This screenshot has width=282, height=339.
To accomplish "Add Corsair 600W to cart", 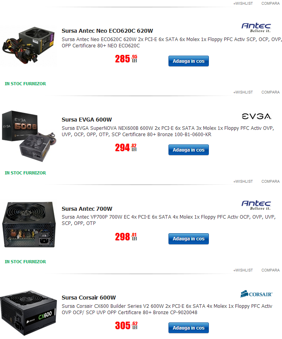I will tap(188, 328).
